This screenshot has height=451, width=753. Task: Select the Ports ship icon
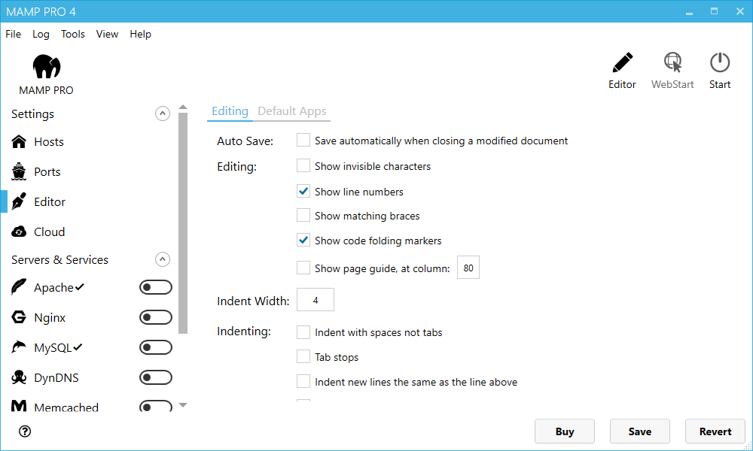(x=19, y=171)
